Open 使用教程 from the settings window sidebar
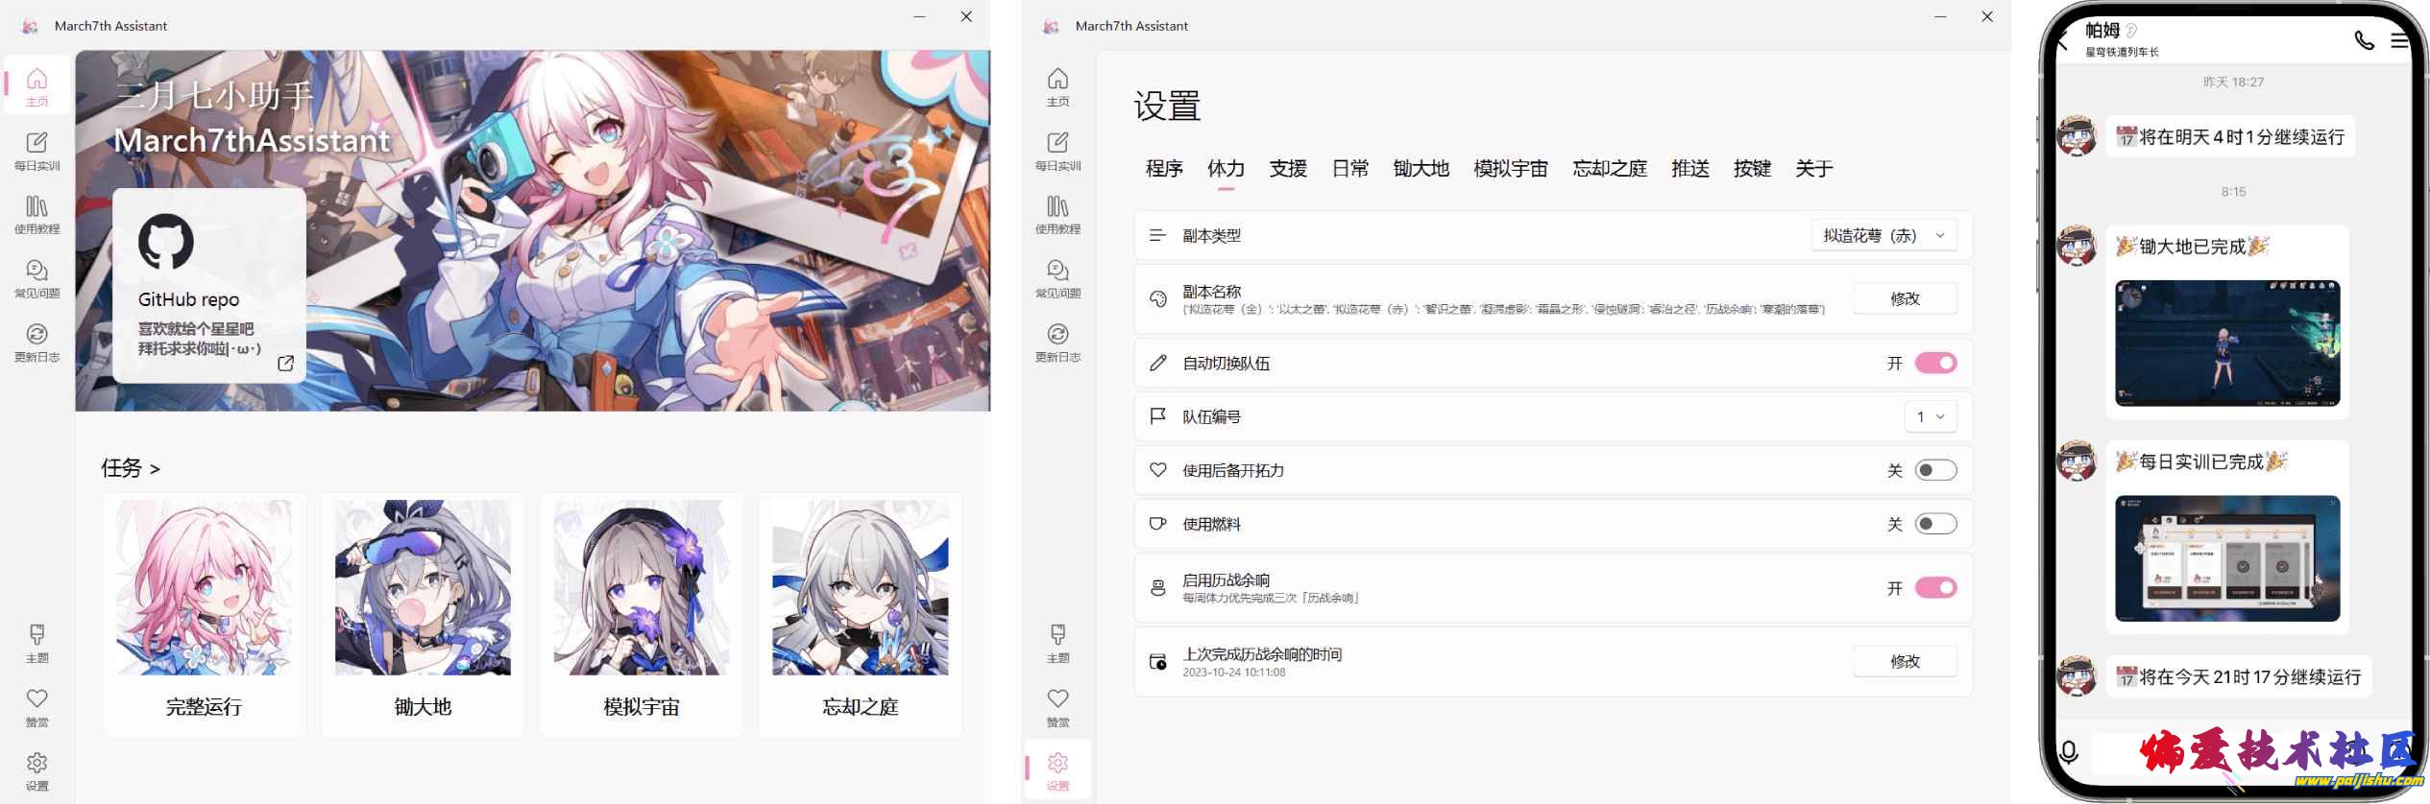Image resolution: width=2430 pixels, height=804 pixels. (x=1057, y=214)
